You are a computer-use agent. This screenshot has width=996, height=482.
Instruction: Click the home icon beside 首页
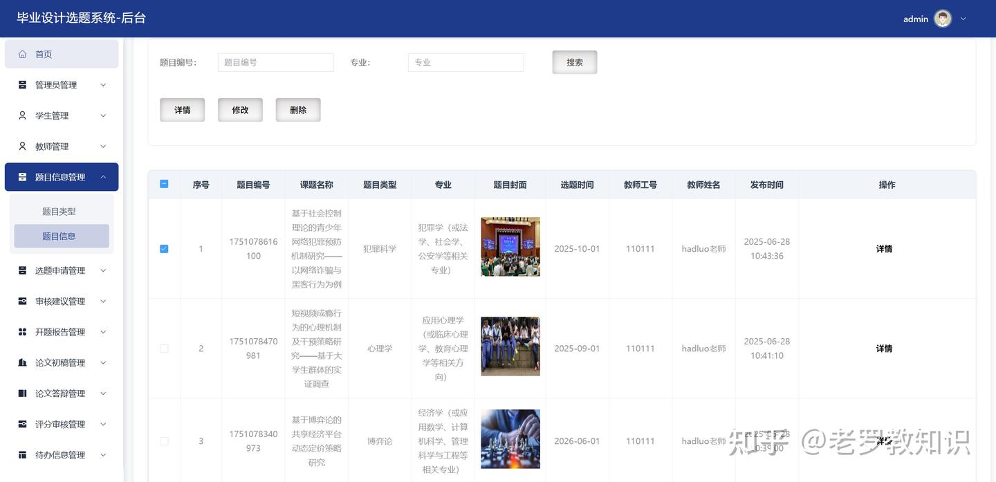tap(22, 54)
